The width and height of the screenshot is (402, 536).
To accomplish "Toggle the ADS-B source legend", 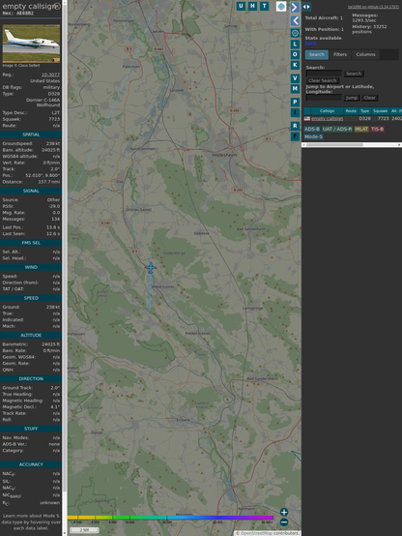I will (311, 130).
